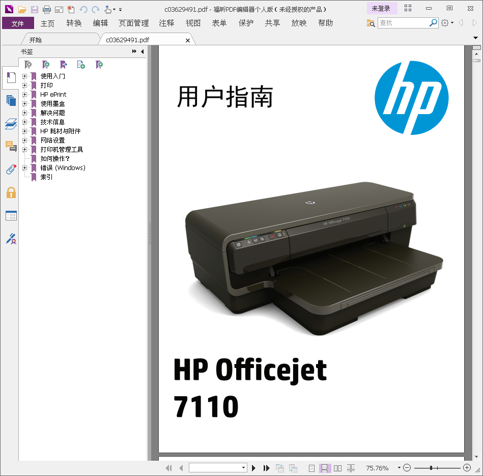483x476 pixels.
Task: Open the zoom percentage dropdown
Action: pos(399,468)
